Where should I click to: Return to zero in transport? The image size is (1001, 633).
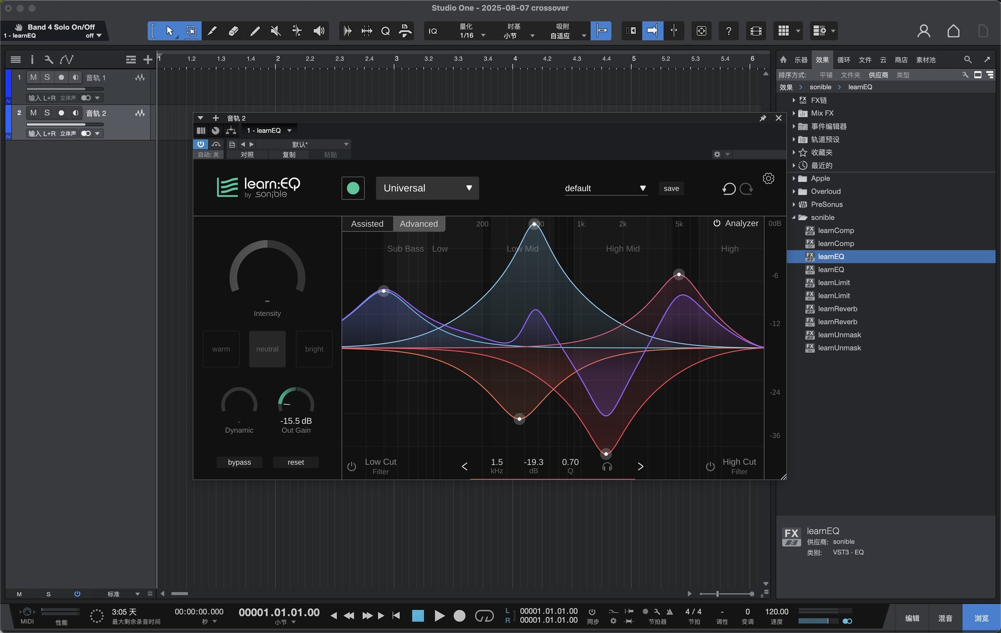[x=396, y=616]
